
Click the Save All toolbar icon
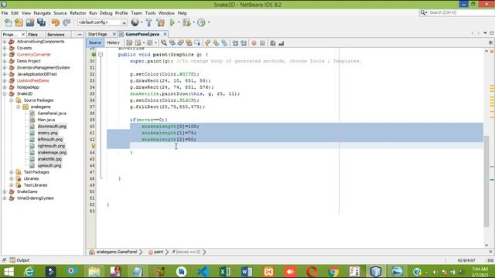[x=41, y=22]
